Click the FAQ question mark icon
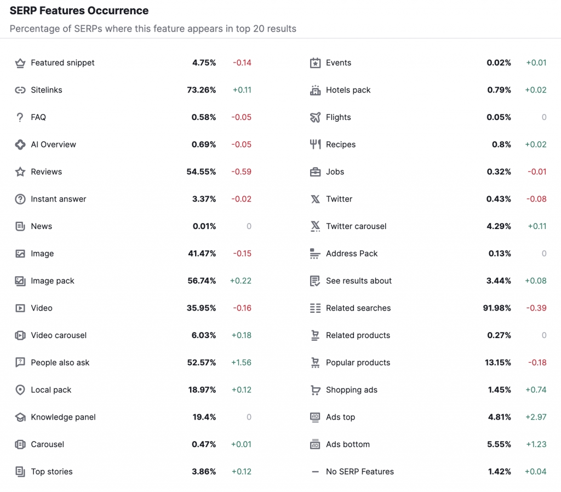This screenshot has width=561, height=492. coord(20,117)
